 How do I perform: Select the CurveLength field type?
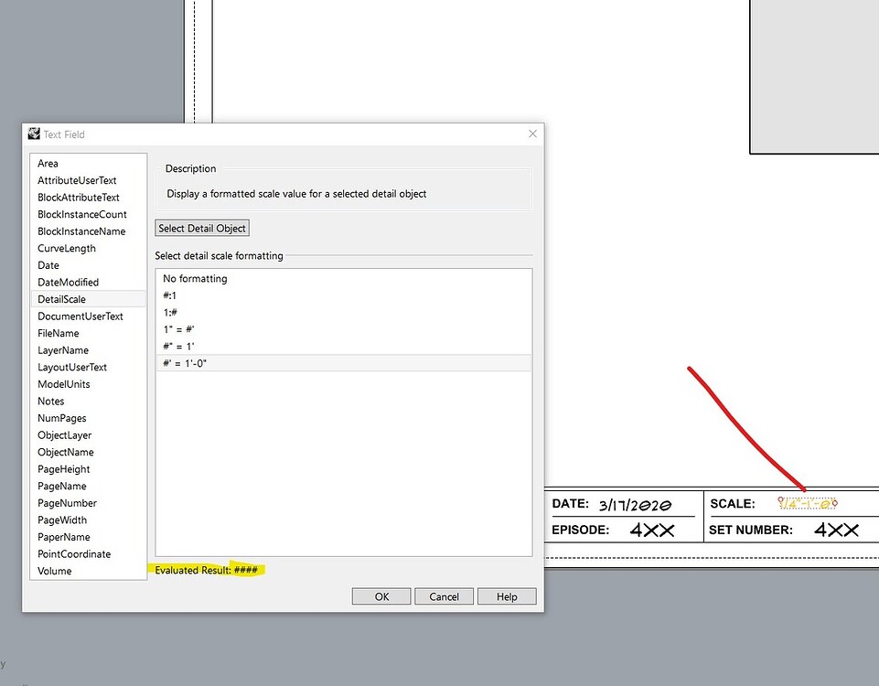pyautogui.click(x=65, y=248)
